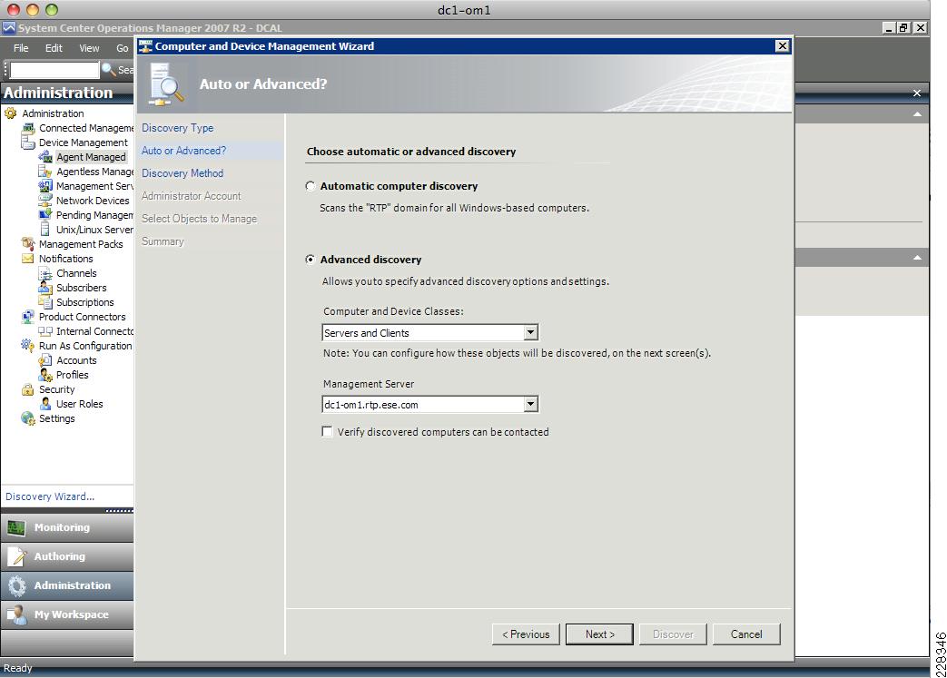Click the Product Connectors icon
The width and height of the screenshot is (947, 678).
tap(28, 317)
